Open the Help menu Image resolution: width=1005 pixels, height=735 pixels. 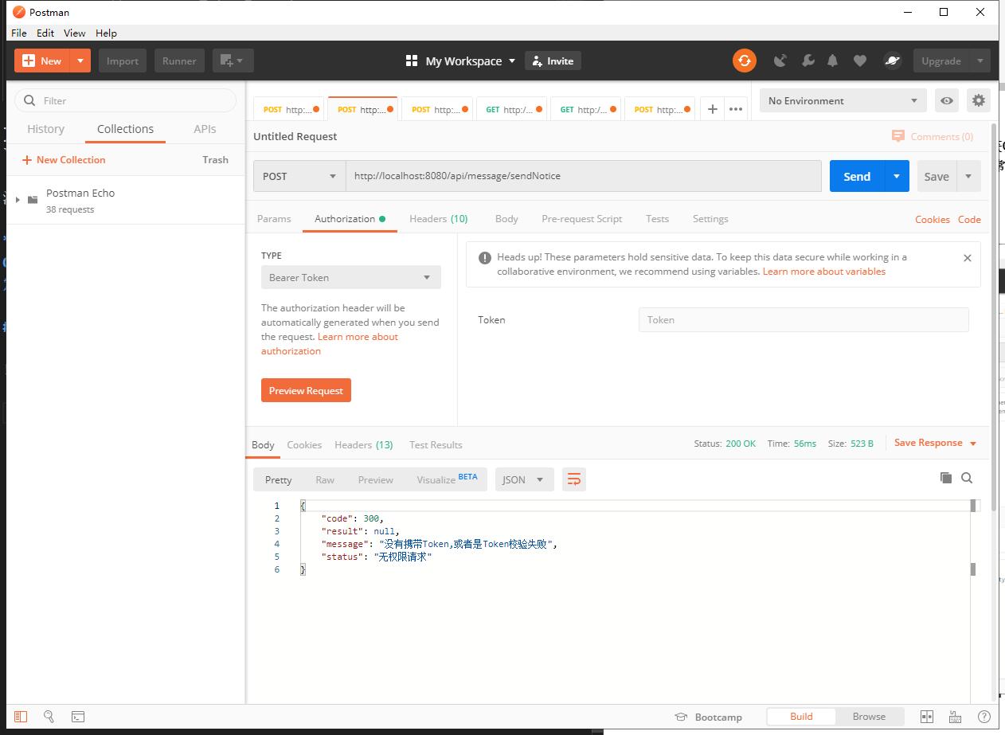(x=106, y=33)
